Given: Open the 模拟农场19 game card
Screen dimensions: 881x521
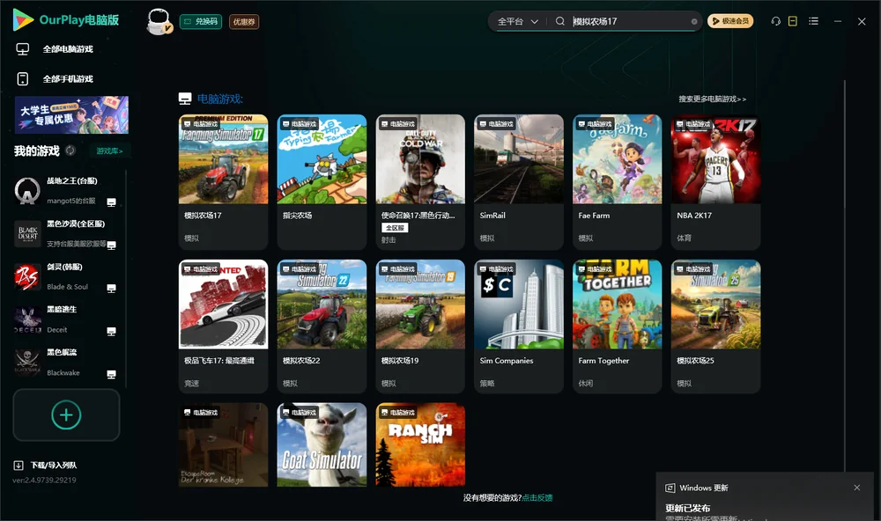Looking at the screenshot, I should (420, 327).
